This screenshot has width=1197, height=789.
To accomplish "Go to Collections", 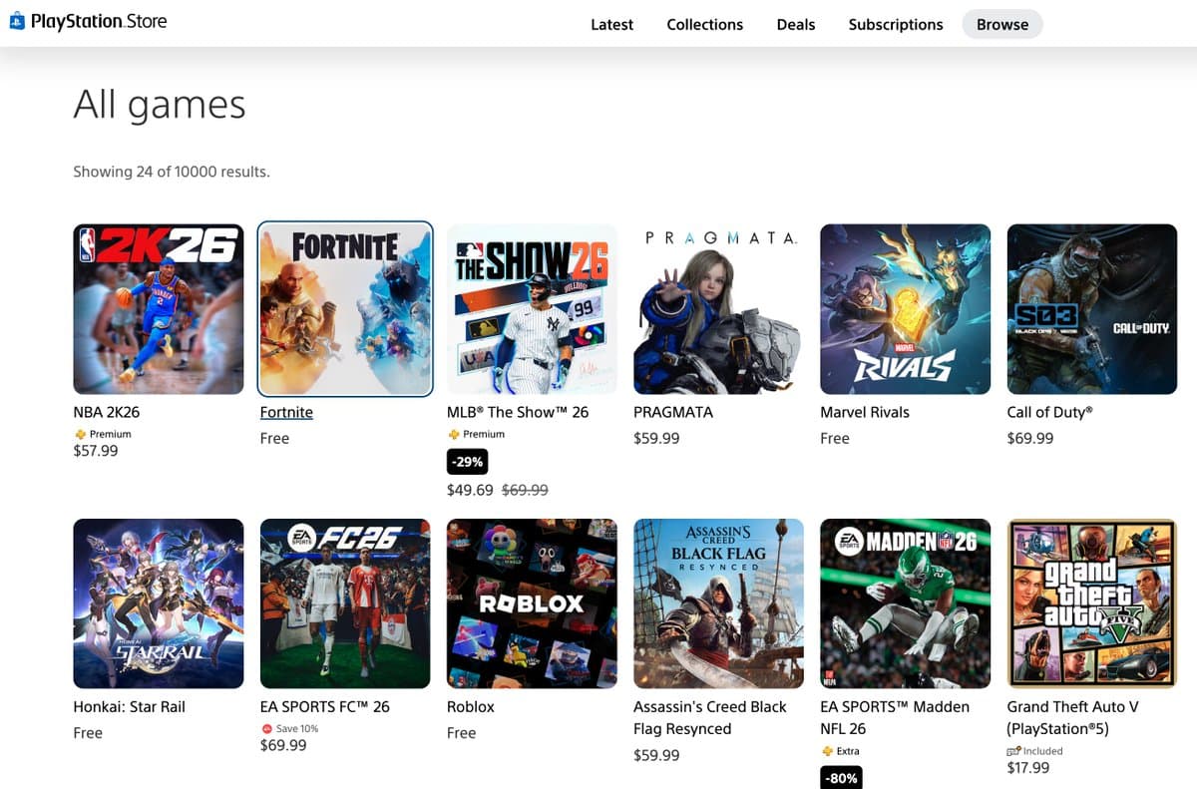I will point(705,24).
